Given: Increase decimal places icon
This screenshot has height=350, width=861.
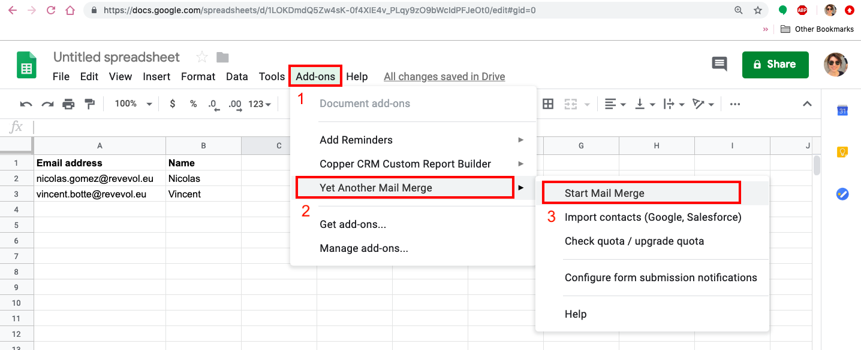Looking at the screenshot, I should (235, 105).
